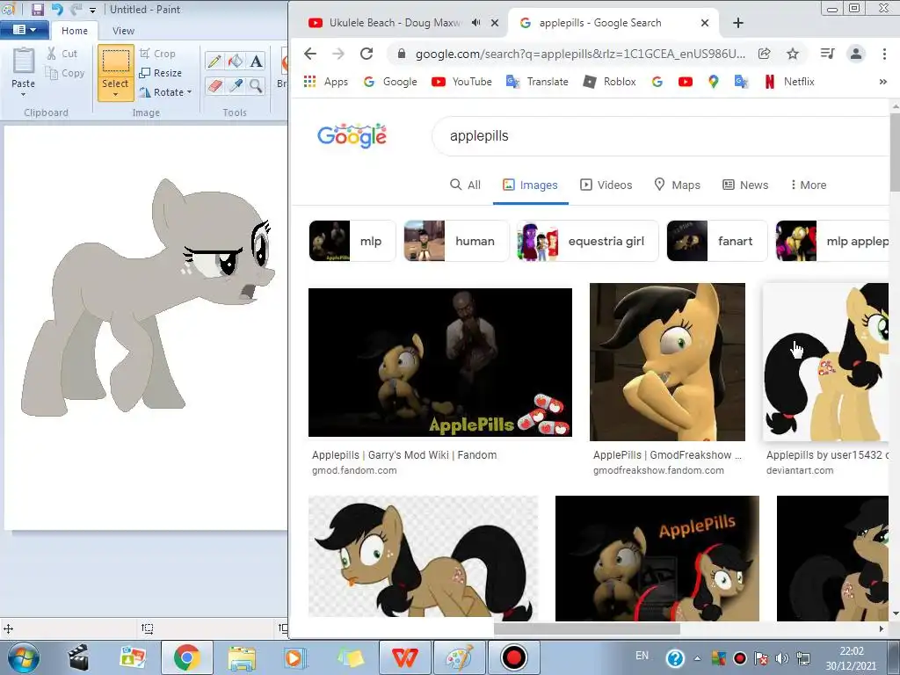Switch to the News search tab

coord(745,185)
